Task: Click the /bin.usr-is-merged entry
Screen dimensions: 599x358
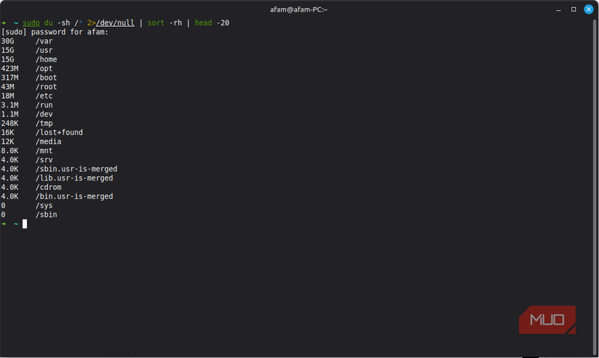Action: click(74, 196)
